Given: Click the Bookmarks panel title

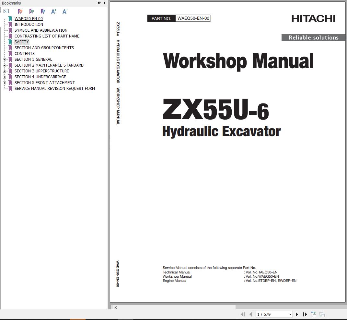Looking at the screenshot, I should coord(11,3).
